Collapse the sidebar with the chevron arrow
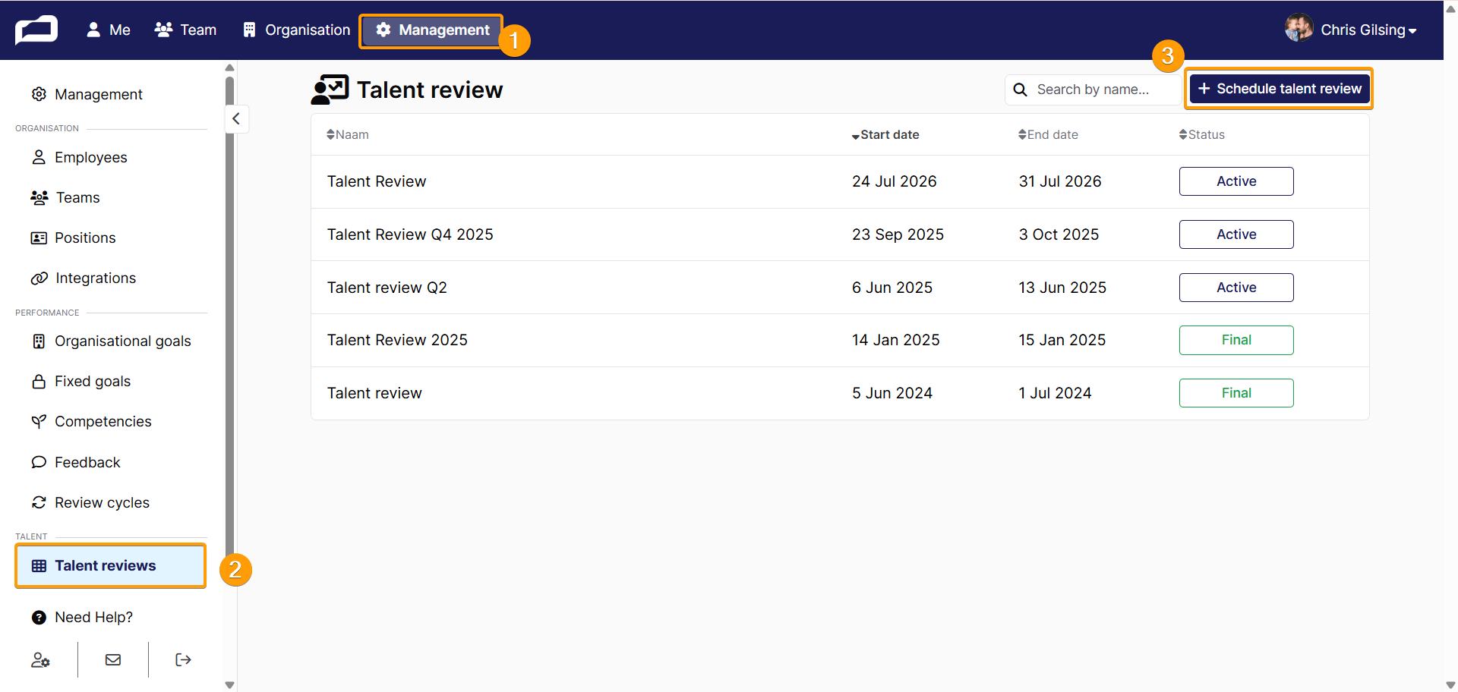The height and width of the screenshot is (692, 1458). point(236,118)
